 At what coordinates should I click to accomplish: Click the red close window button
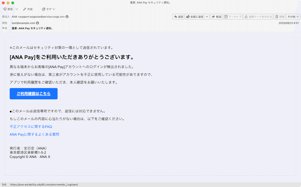(3, 3)
